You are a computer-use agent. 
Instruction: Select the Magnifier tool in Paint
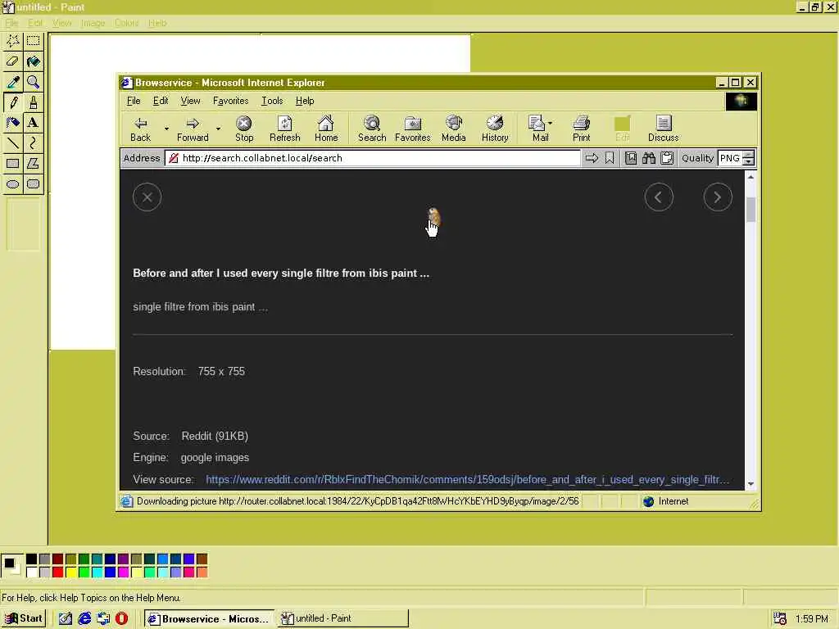coord(33,82)
